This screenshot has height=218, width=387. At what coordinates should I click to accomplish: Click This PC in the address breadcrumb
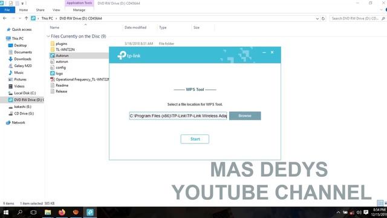[x=47, y=18]
